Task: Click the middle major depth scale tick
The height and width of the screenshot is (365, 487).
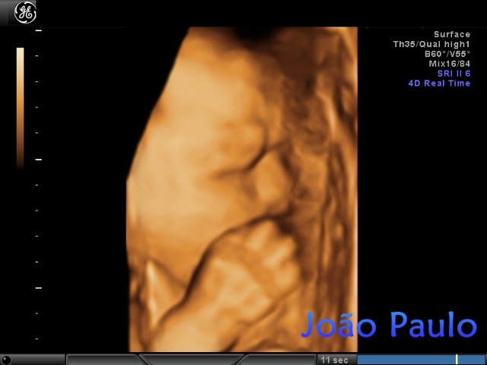Action: click(x=39, y=159)
